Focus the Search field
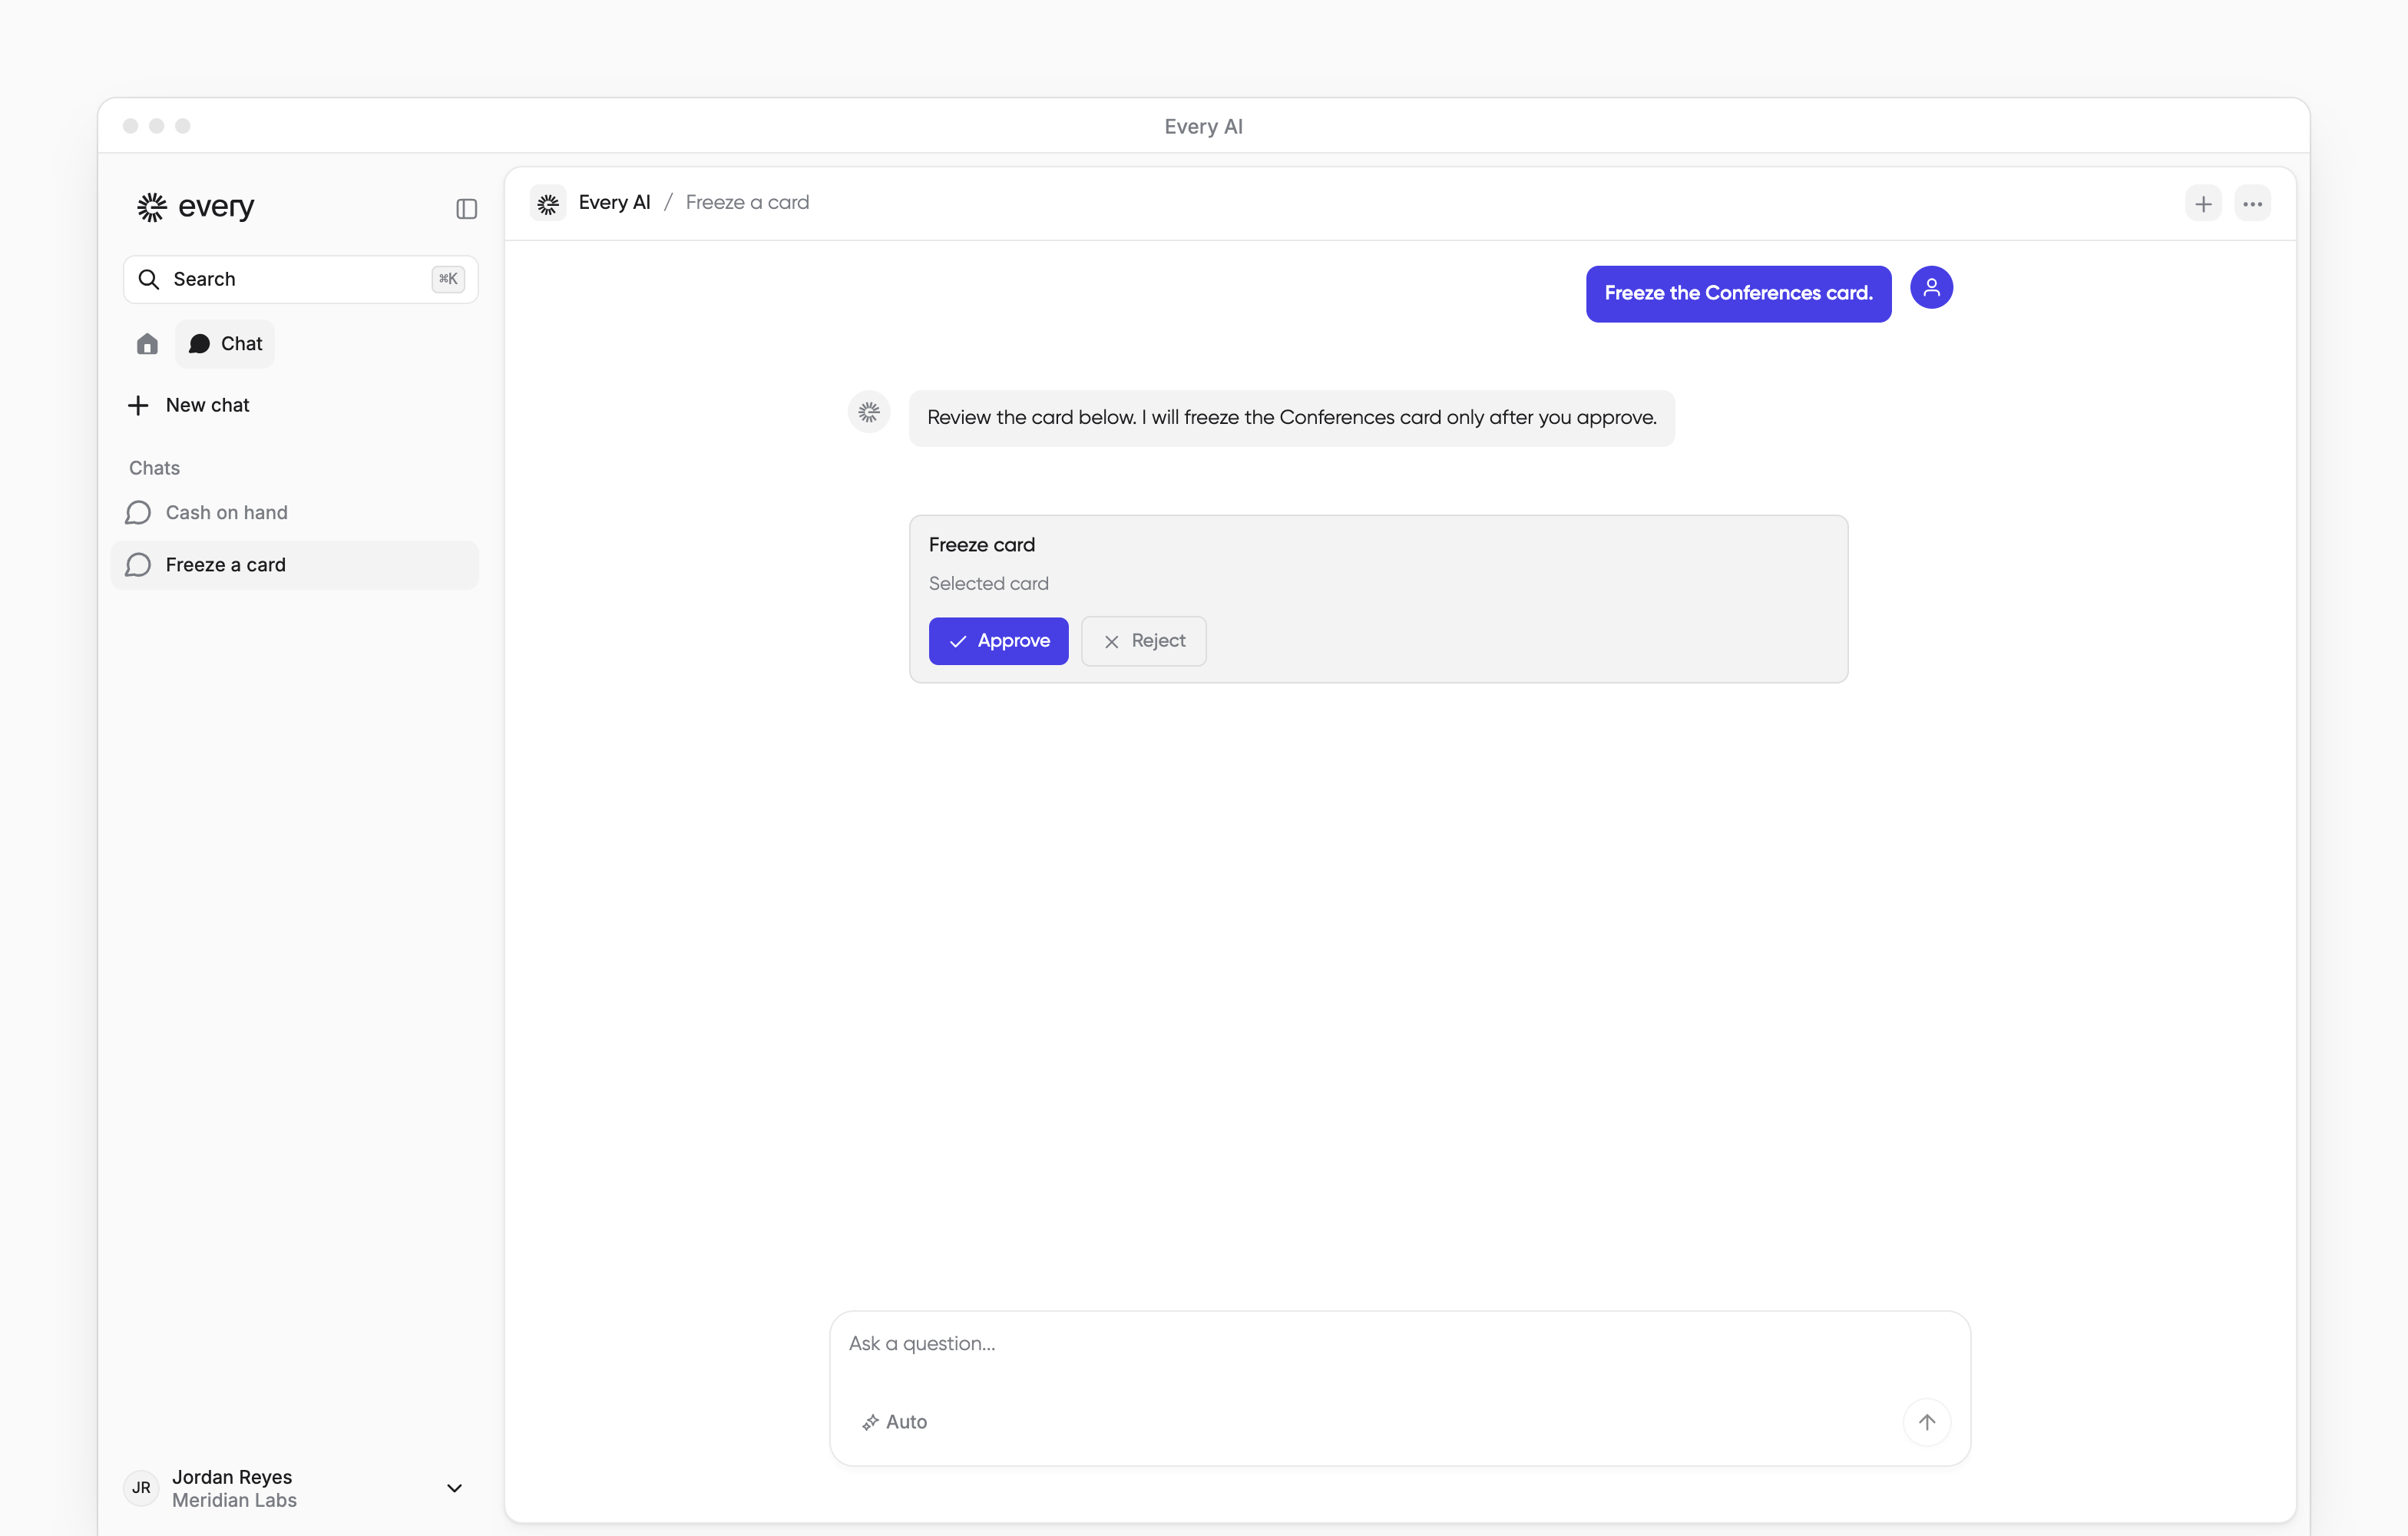This screenshot has width=2408, height=1536. 300,279
